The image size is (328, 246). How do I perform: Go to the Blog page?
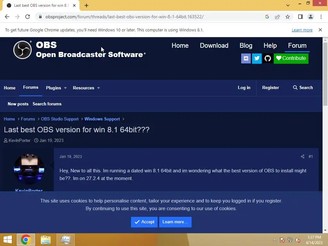[246, 45]
